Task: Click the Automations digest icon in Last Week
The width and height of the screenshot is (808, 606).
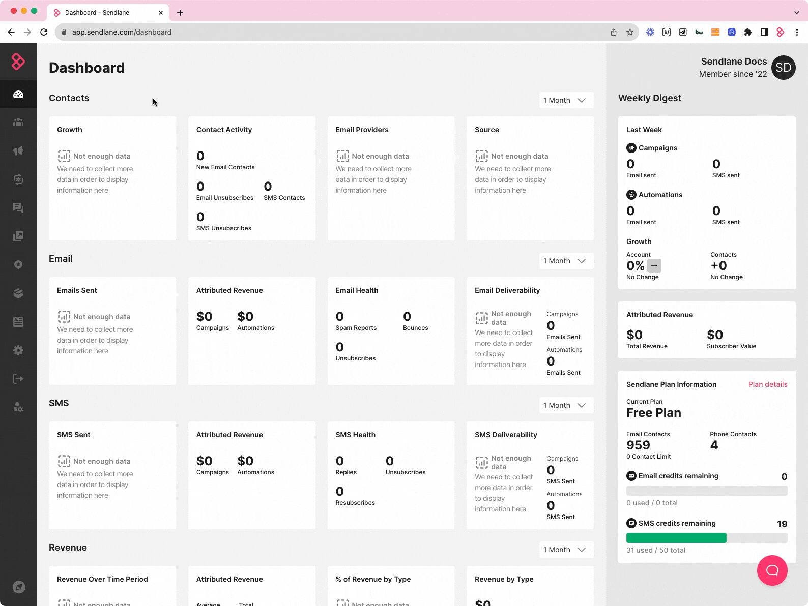Action: tap(631, 195)
